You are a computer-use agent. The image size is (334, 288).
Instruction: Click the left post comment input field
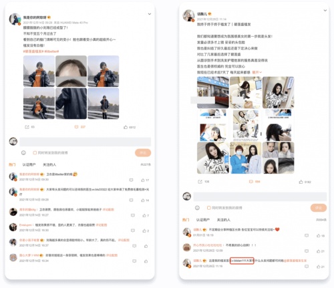[x=86, y=142]
